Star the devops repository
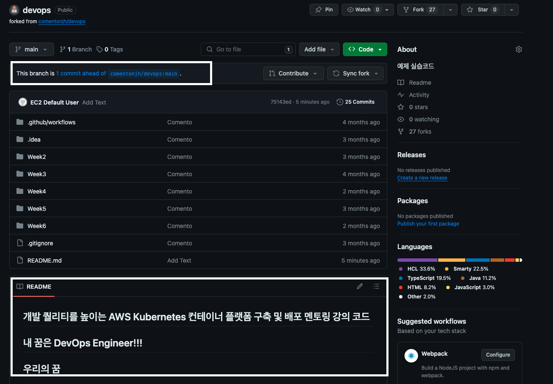Viewport: 553px width, 384px height. (483, 10)
